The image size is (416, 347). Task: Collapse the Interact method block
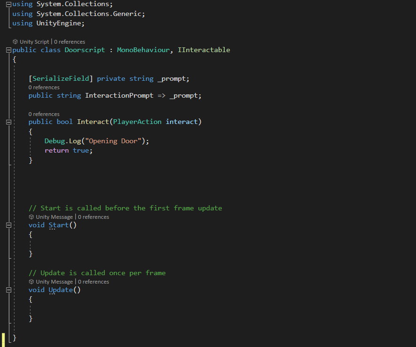pos(9,122)
